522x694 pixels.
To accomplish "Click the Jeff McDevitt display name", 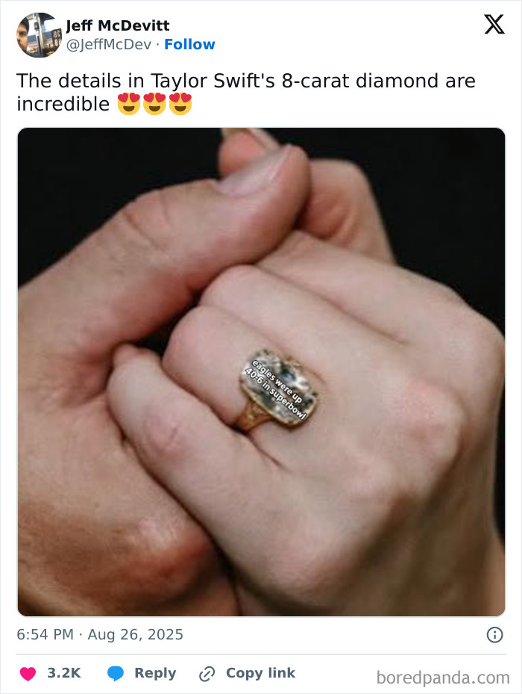I will pyautogui.click(x=118, y=25).
